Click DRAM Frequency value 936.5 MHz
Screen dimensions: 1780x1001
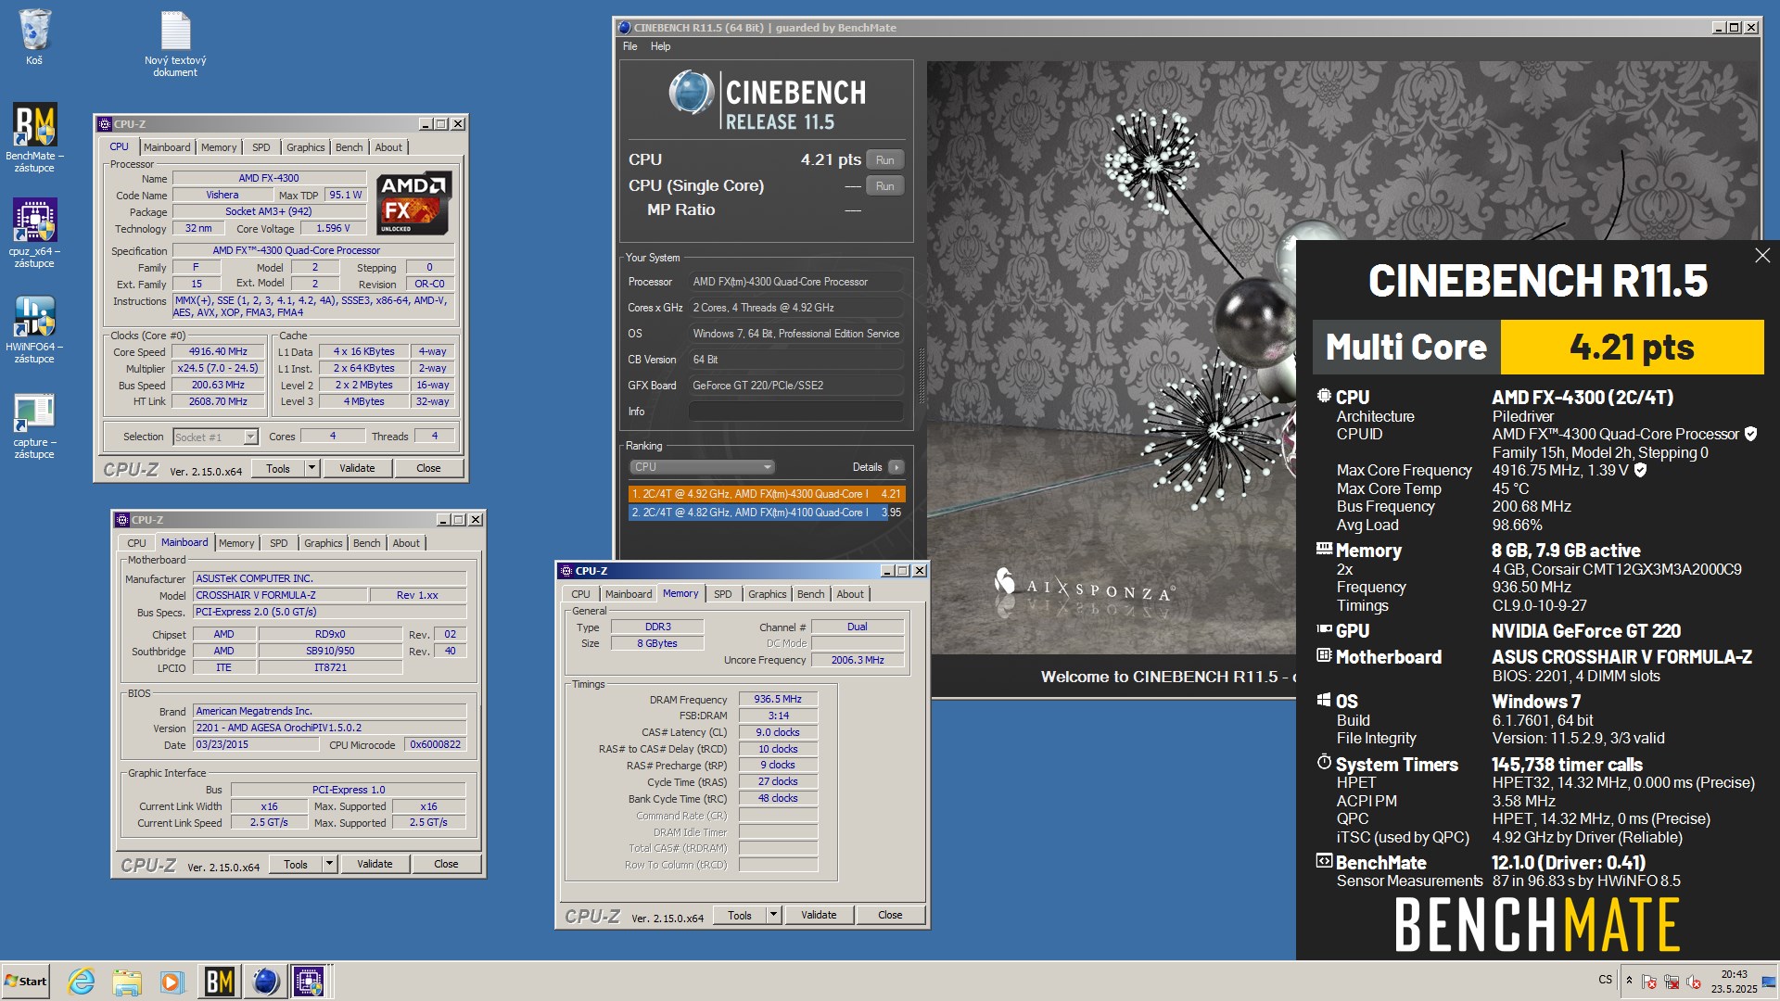pyautogui.click(x=778, y=700)
